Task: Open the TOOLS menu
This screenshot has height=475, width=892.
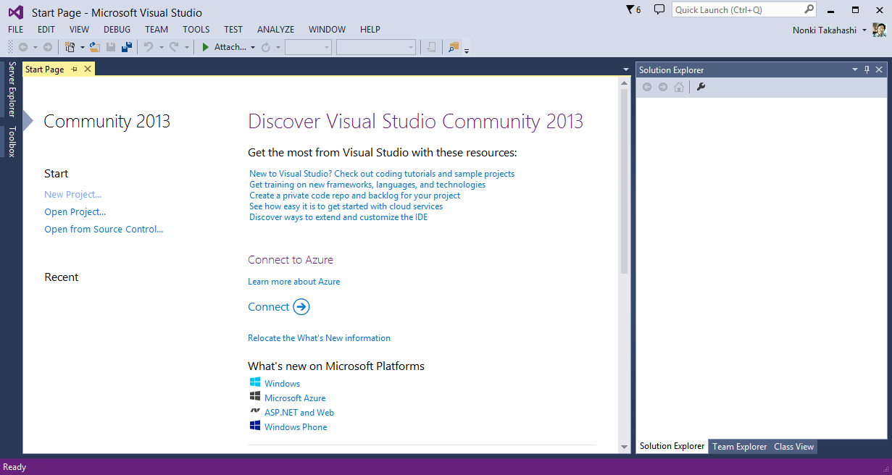Action: tap(196, 30)
